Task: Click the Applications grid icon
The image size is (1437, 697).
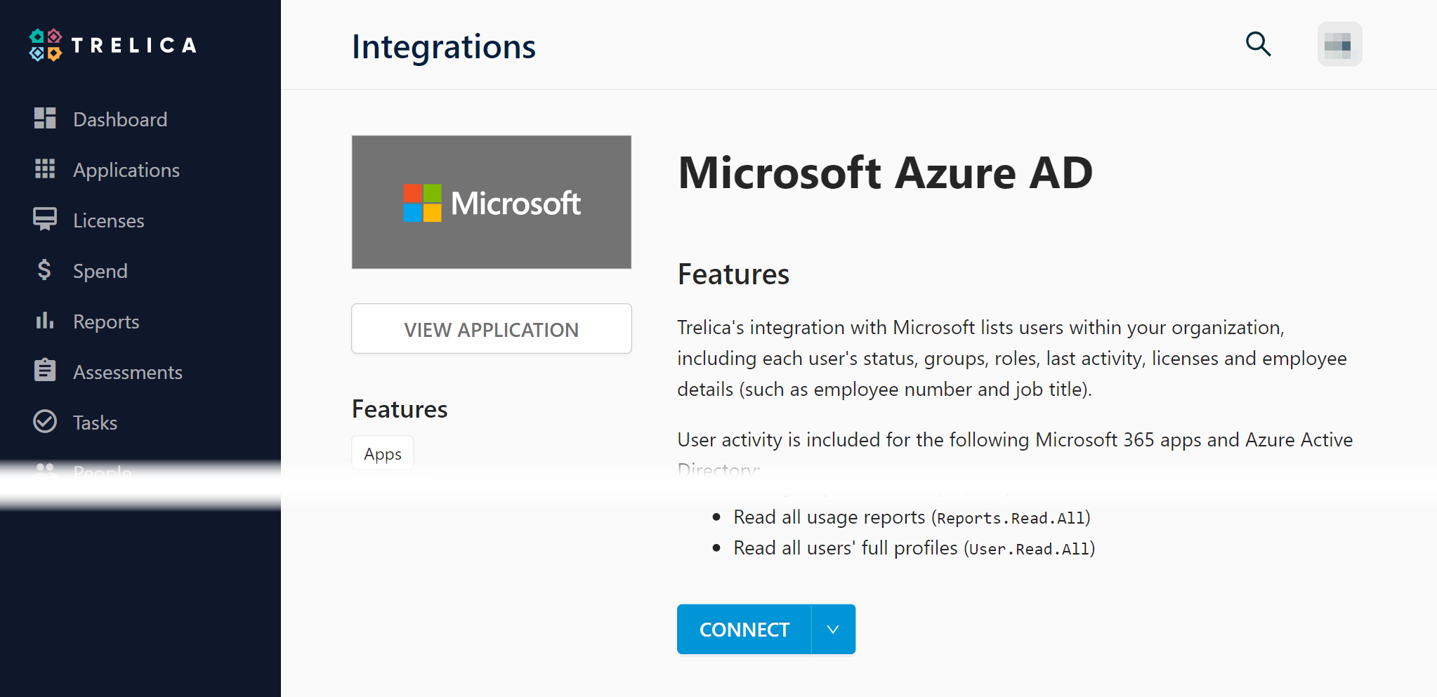Action: (x=45, y=168)
